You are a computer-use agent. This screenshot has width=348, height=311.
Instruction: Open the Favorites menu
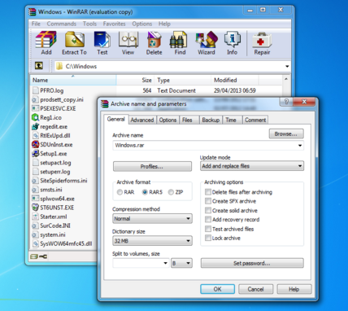[114, 24]
